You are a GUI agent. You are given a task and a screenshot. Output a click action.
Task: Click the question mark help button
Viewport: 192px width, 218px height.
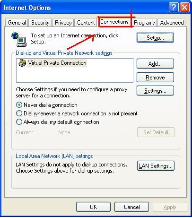(x=174, y=8)
